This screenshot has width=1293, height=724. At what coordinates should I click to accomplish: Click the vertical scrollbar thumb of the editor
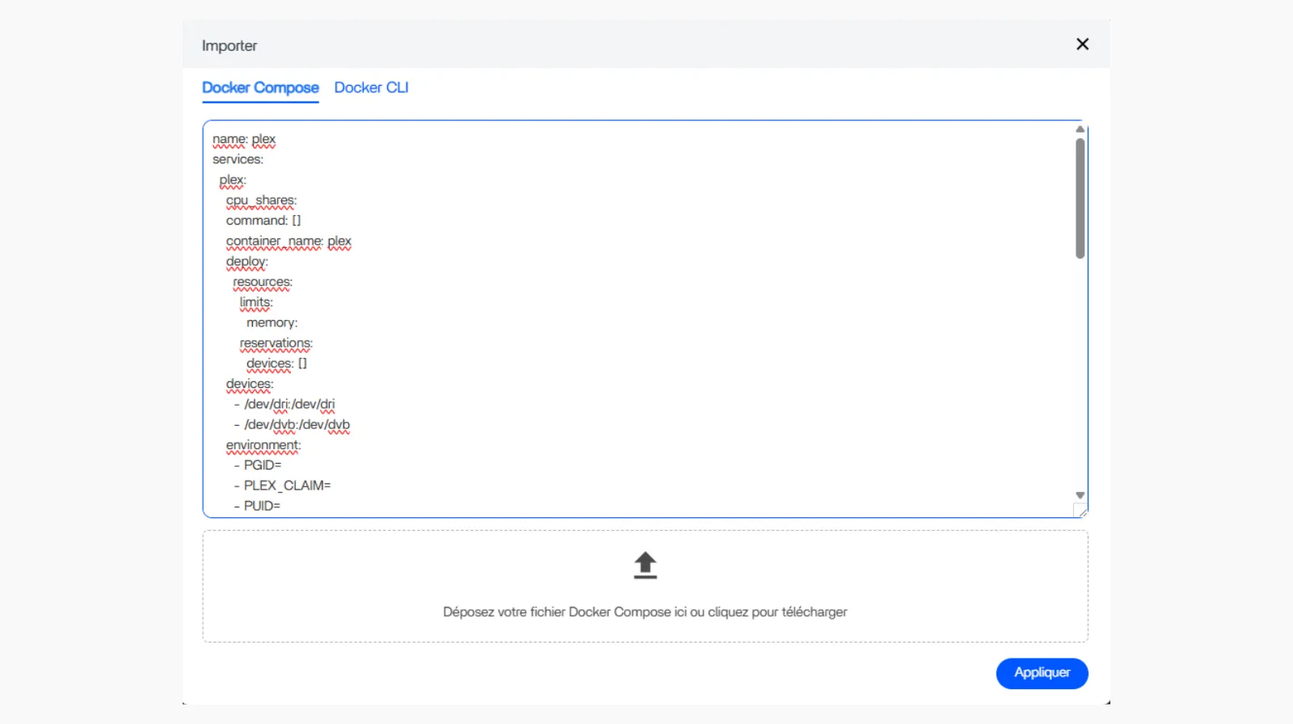pyautogui.click(x=1080, y=198)
